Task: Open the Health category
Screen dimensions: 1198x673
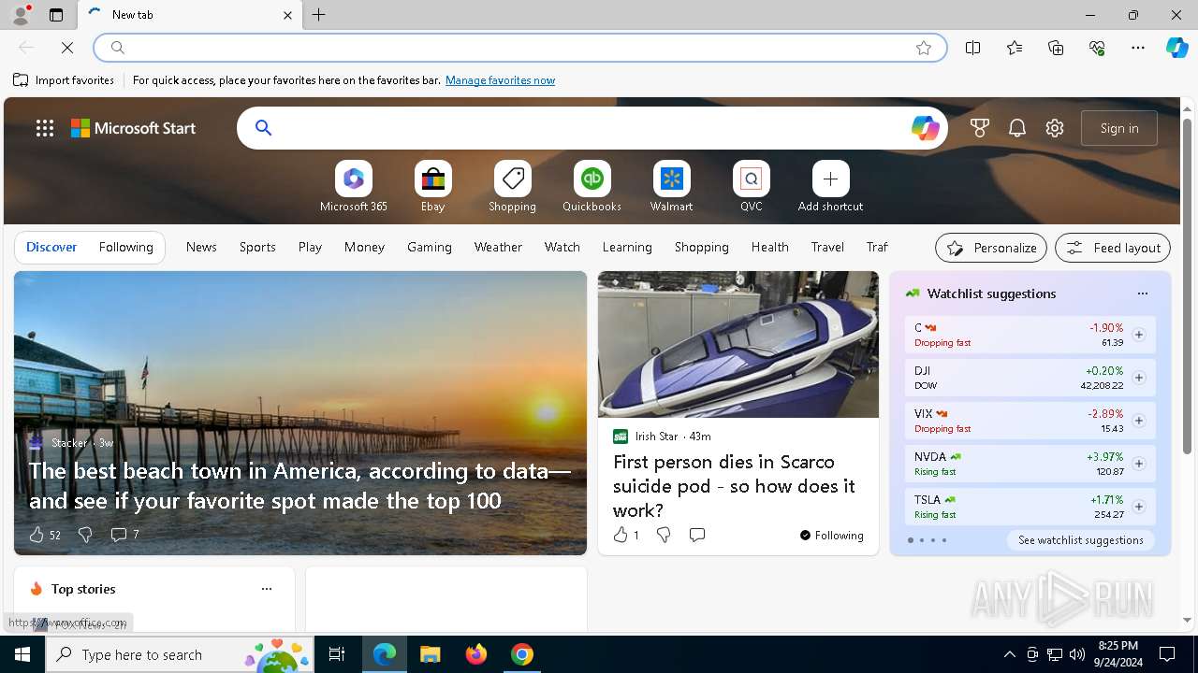Action: [769, 247]
